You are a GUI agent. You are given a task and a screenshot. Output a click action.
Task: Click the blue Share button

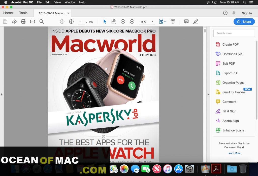(x=244, y=22)
